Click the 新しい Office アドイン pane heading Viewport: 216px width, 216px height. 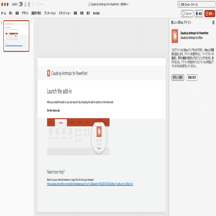181,22
